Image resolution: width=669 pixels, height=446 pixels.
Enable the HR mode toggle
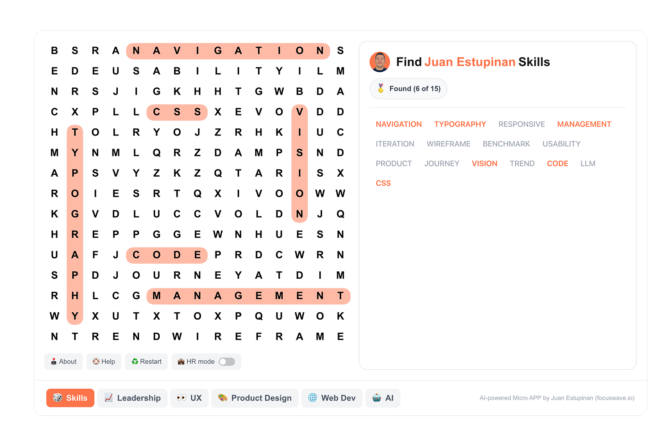tap(227, 362)
